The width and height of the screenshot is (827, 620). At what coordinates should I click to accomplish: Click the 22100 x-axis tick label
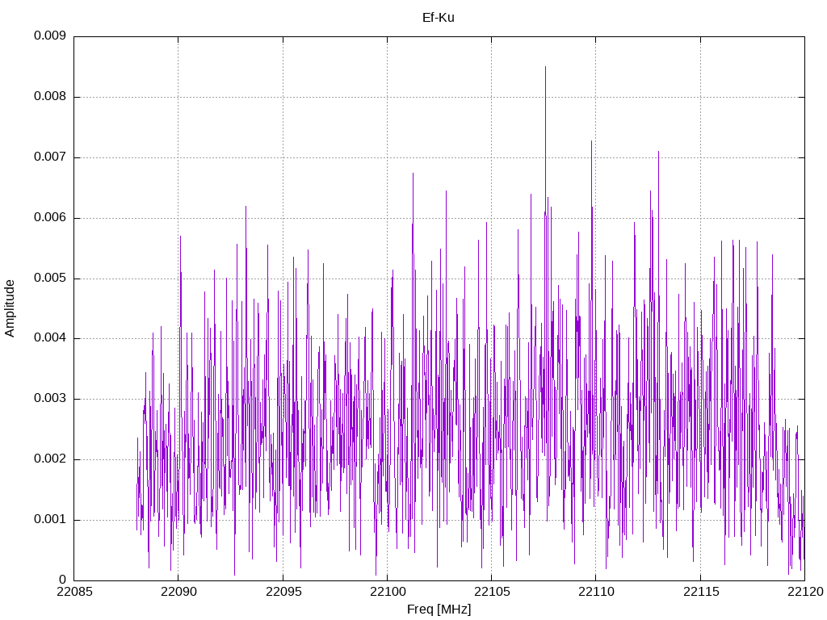[388, 592]
